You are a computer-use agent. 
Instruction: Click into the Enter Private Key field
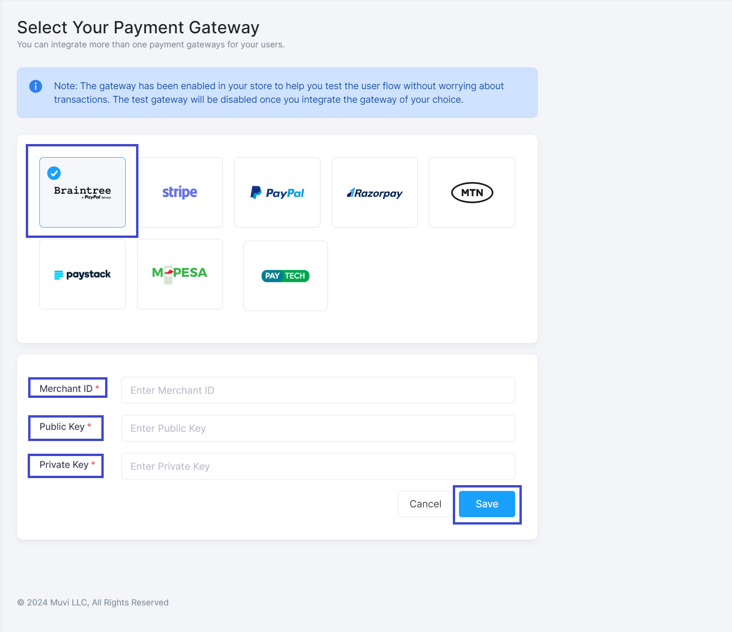pyautogui.click(x=318, y=466)
